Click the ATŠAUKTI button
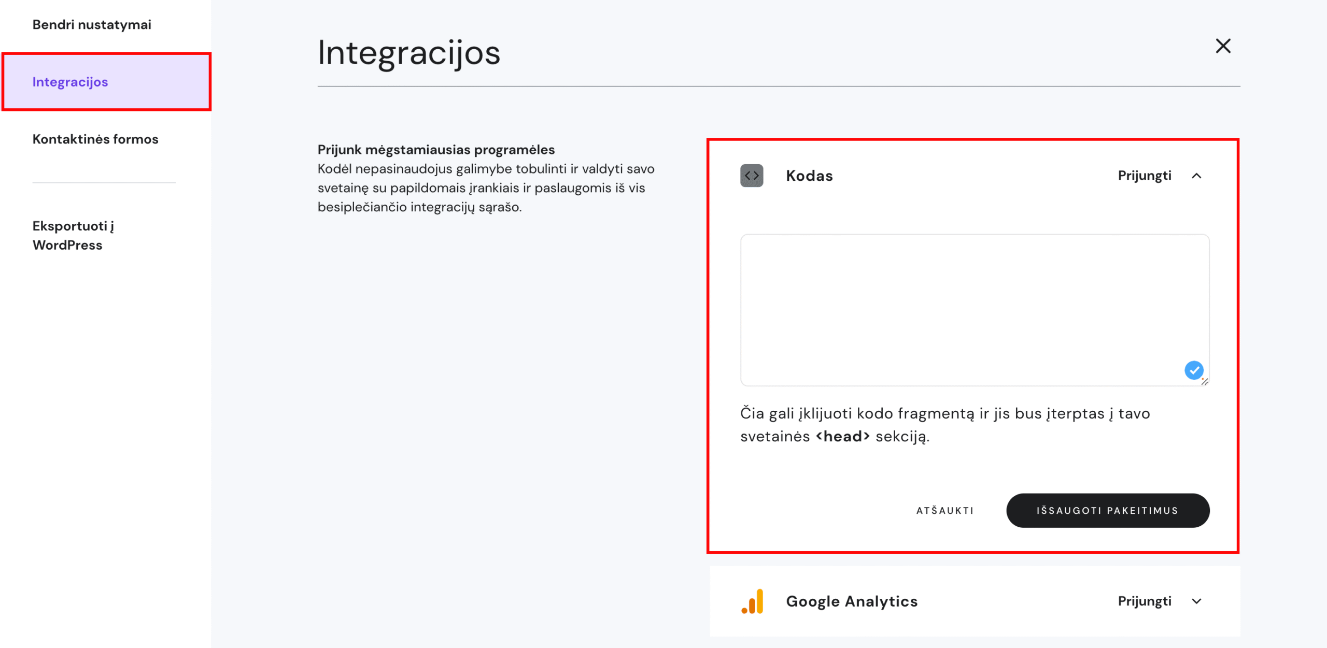Screen dimensions: 1327x648 943,510
